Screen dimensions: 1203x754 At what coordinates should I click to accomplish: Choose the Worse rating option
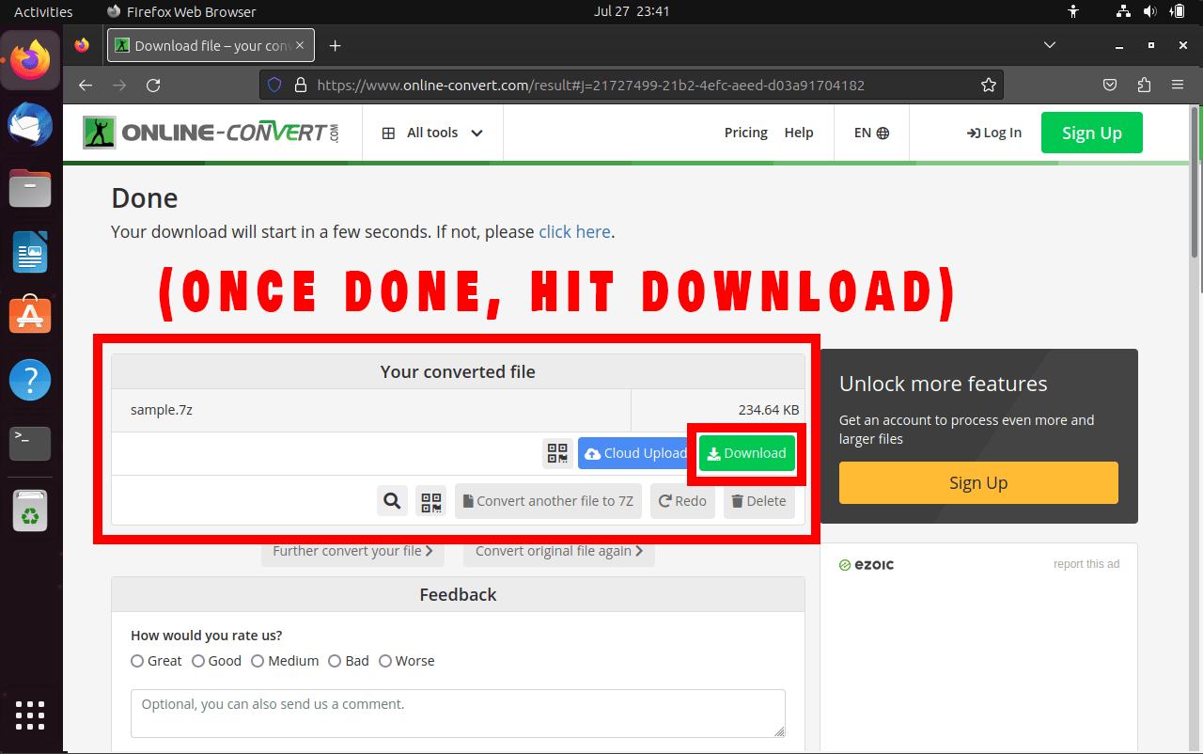tap(385, 661)
